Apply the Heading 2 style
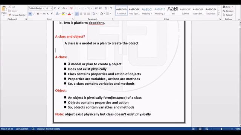This screenshot has width=241, height=135. (160, 11)
